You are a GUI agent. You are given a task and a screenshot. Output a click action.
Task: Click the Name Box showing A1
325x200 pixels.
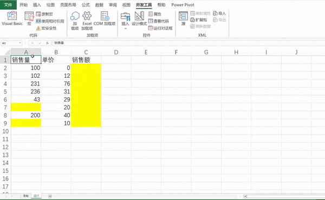10,43
